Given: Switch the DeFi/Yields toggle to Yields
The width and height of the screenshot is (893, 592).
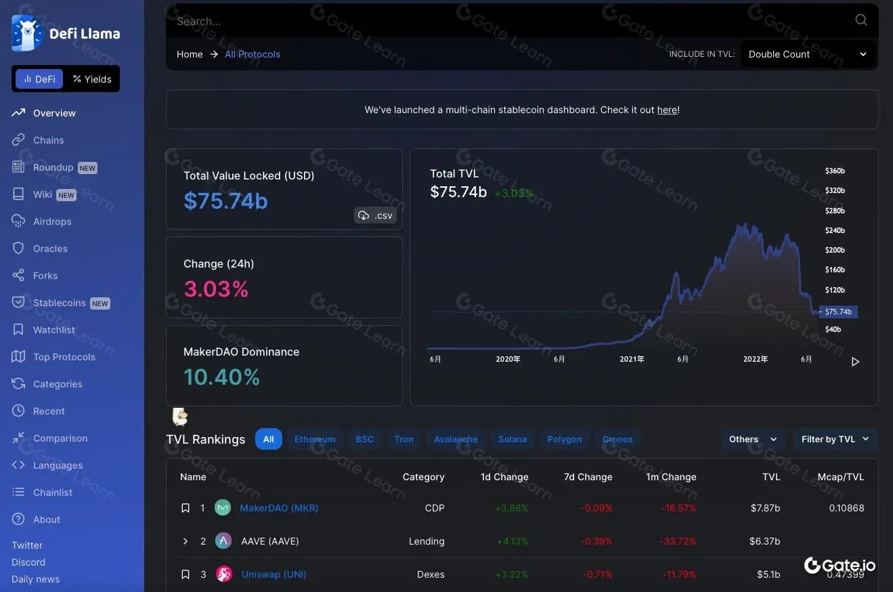Looking at the screenshot, I should pos(92,79).
